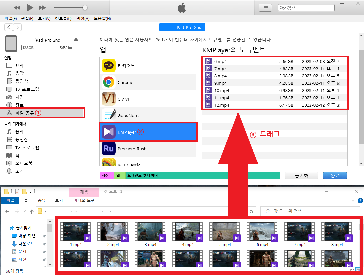The height and width of the screenshot is (275, 364).
Task: Select 7.mp4 in KMPlayer documents
Action: point(275,69)
